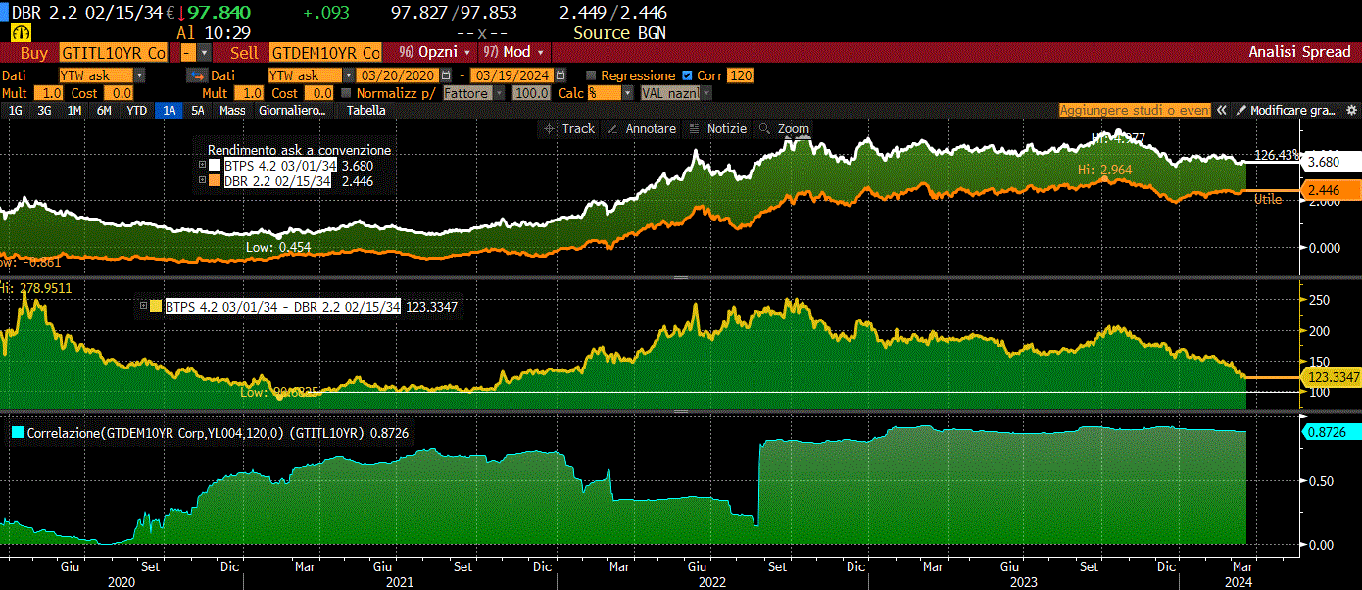Open the Buy side YTW ask dropdown
This screenshot has height=590, width=1362.
(x=139, y=75)
